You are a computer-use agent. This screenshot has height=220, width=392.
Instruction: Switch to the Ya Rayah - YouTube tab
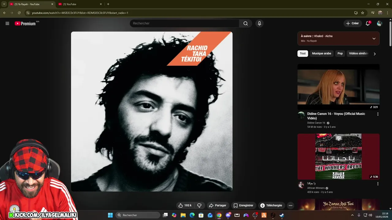click(x=31, y=4)
